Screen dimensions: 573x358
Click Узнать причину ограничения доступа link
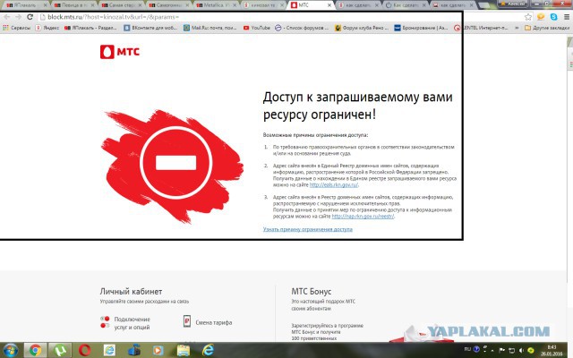[x=308, y=229]
